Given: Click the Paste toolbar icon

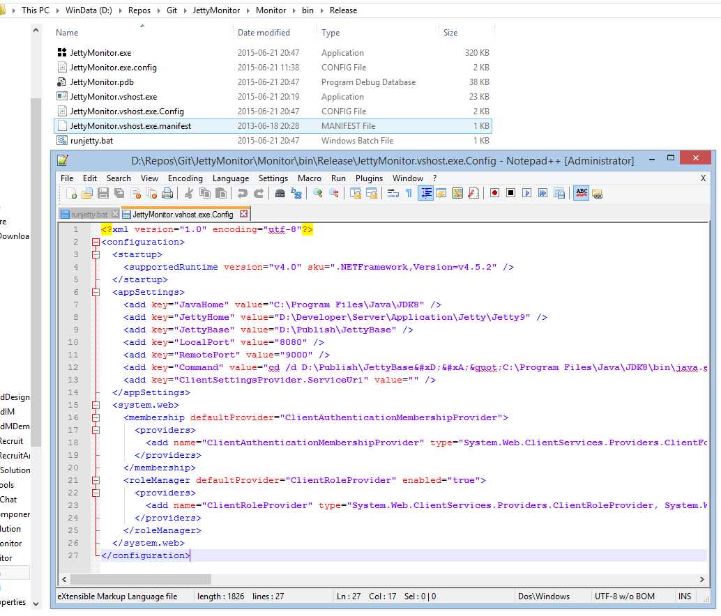Looking at the screenshot, I should pos(221,194).
